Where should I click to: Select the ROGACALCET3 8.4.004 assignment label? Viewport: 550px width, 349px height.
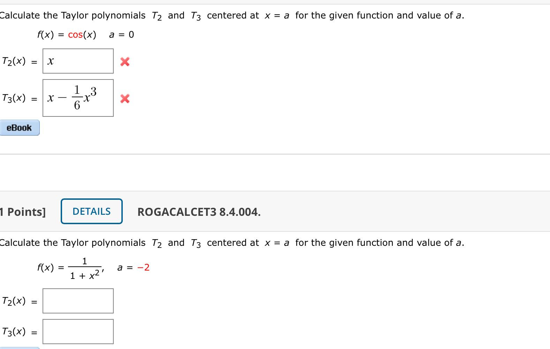[x=198, y=212]
